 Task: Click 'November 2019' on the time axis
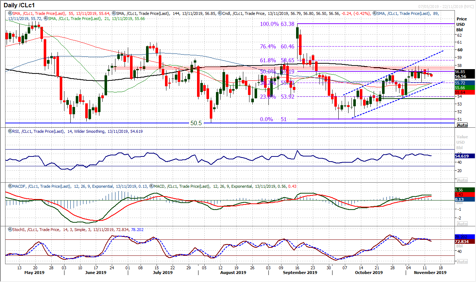click(431, 272)
